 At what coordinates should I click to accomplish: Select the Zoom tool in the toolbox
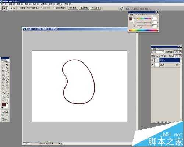pos(7,100)
